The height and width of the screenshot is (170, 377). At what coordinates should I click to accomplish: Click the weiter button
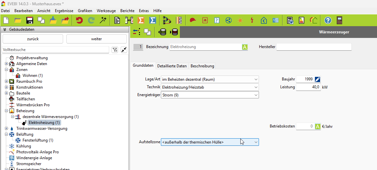coord(96,39)
